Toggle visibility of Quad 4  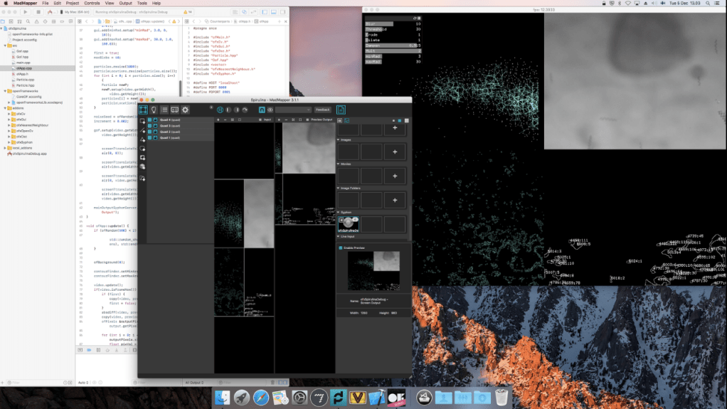click(150, 119)
